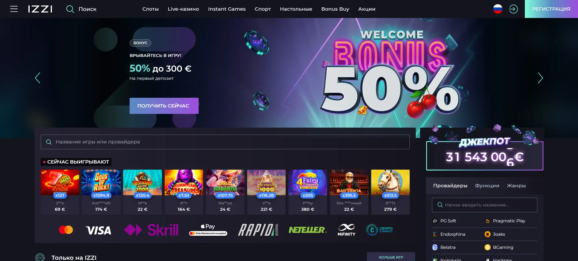This screenshot has width=578, height=261.
Task: Click the login arrow icon
Action: [x=513, y=9]
